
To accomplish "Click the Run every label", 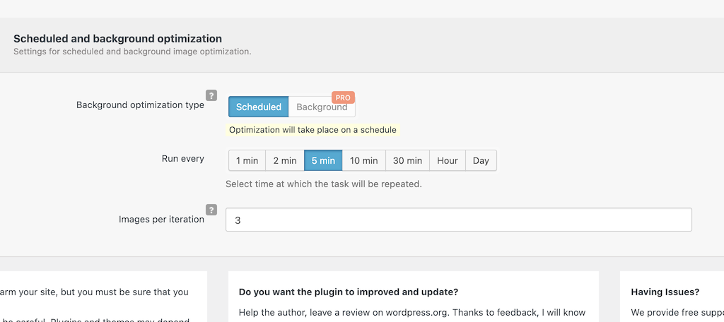I will 183,159.
